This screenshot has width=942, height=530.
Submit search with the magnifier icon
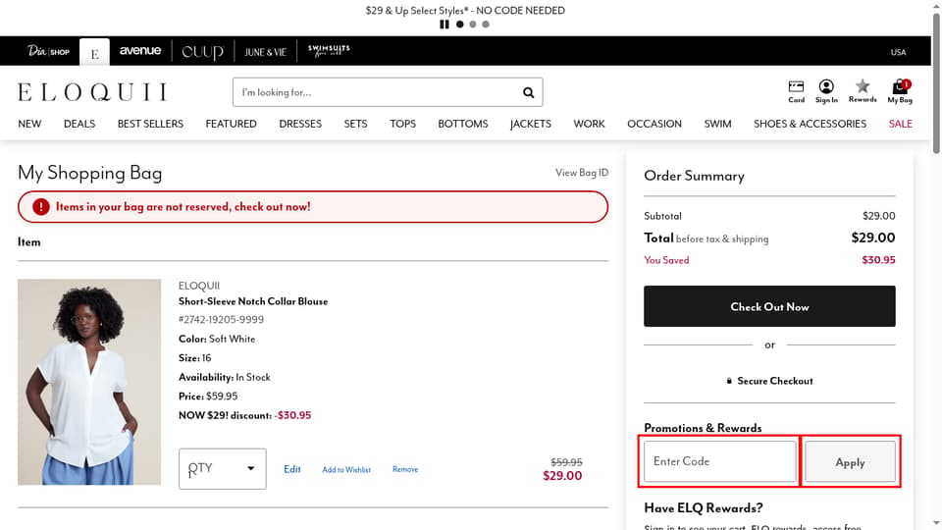[x=528, y=92]
